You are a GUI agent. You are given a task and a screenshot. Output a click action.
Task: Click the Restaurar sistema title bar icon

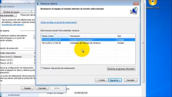pos(38,4)
